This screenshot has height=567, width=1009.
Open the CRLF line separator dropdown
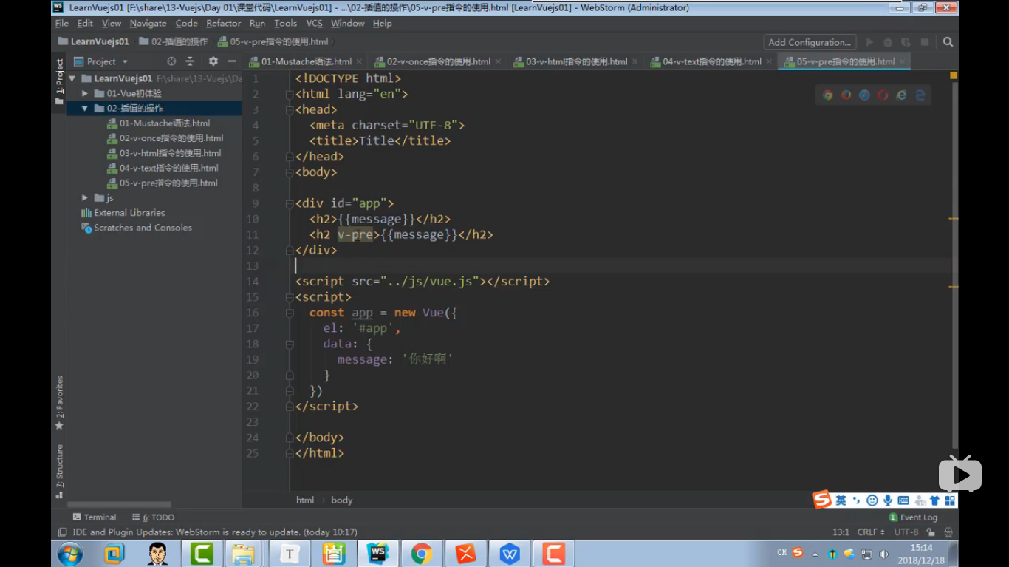pos(871,532)
